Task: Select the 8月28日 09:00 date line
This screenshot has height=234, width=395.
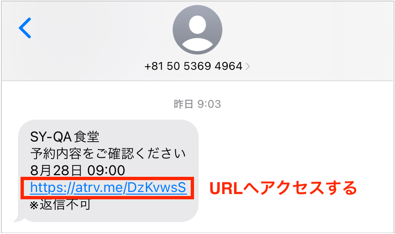Action: pyautogui.click(x=78, y=170)
